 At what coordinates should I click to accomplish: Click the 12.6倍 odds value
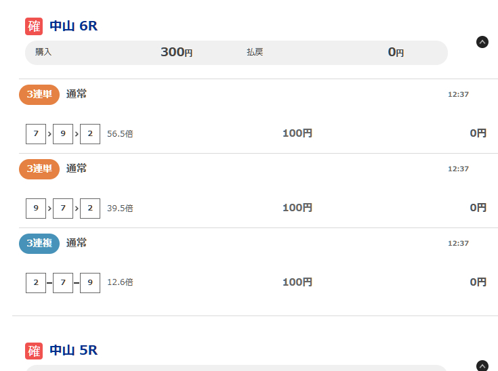coord(120,282)
